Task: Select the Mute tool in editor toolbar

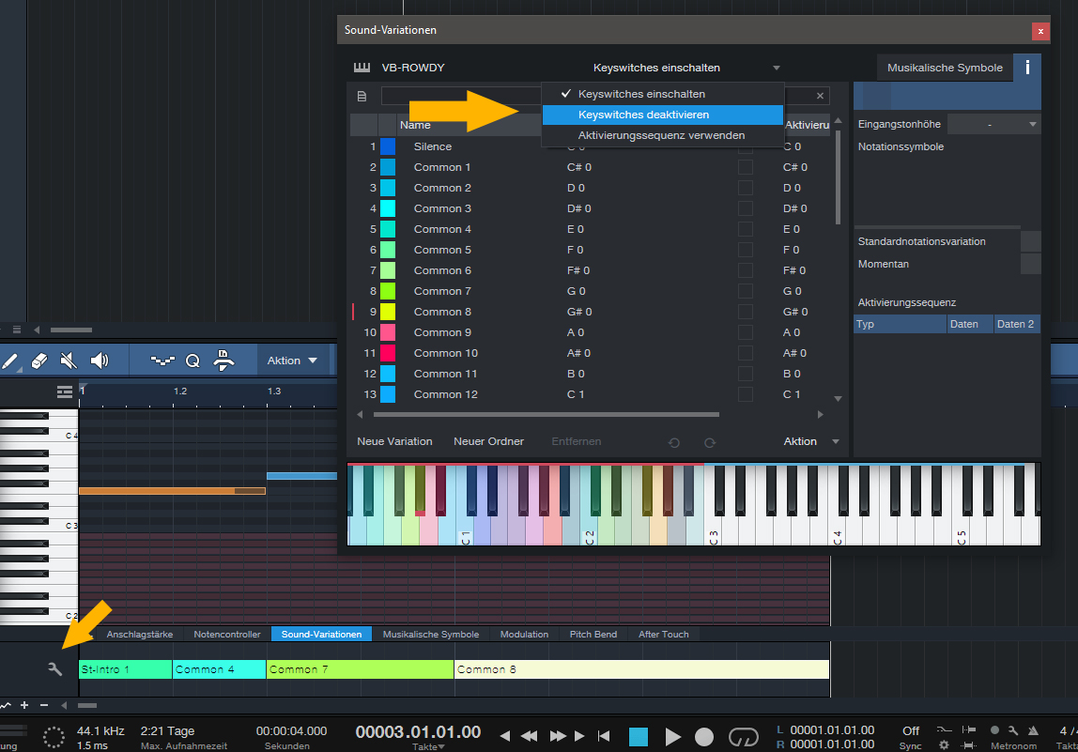Action: tap(69, 361)
